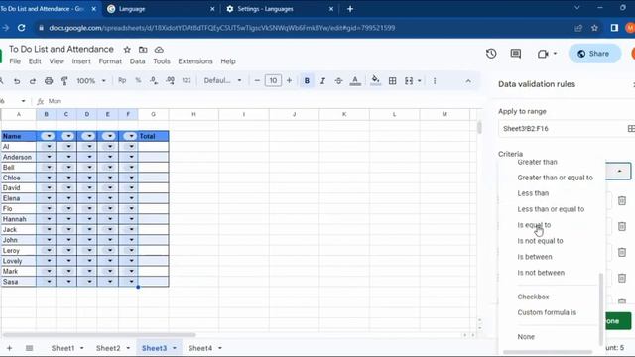Open the Insert menu
This screenshot has width=635, height=357.
[x=81, y=61]
